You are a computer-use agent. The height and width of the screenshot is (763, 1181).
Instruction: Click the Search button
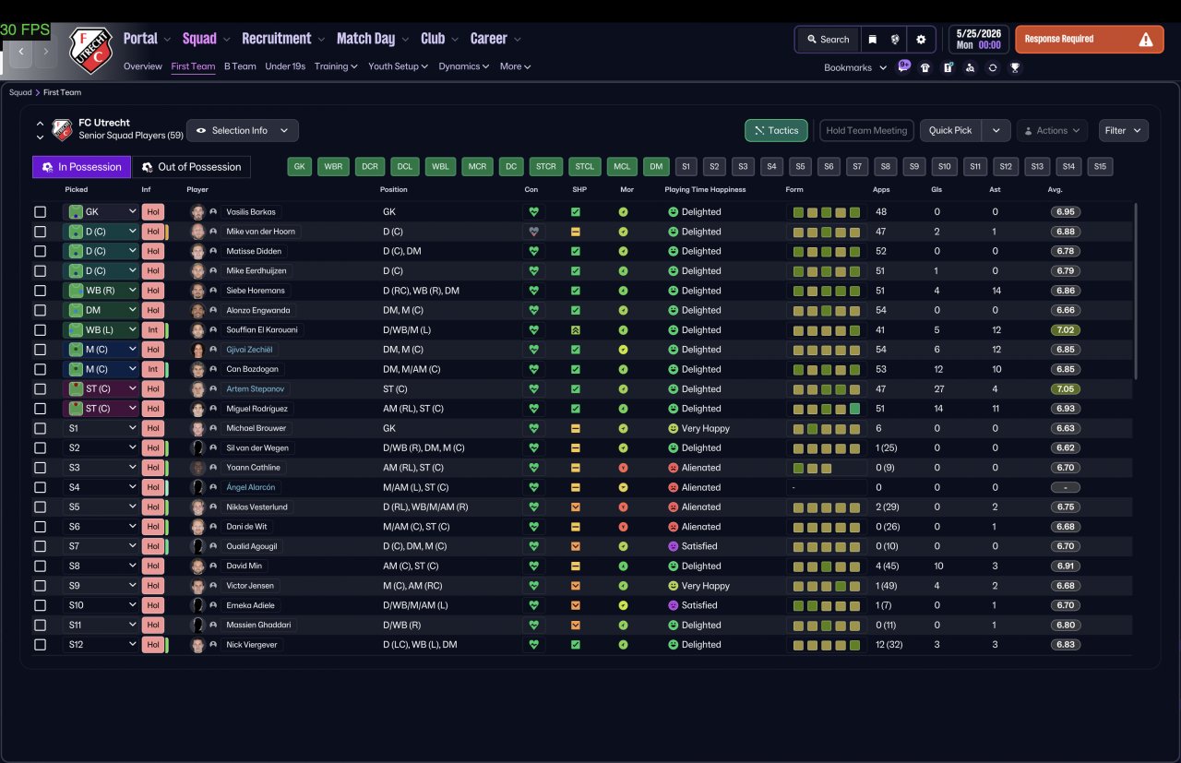[828, 40]
